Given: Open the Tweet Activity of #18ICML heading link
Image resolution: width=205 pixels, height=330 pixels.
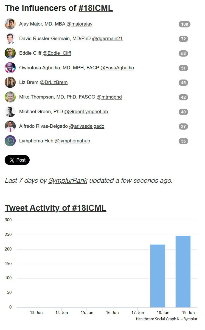Looking at the screenshot, I should (x=55, y=208).
